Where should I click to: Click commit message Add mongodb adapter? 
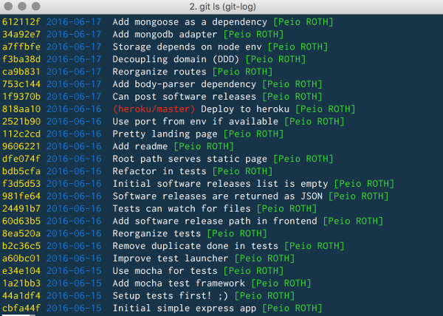(165, 35)
